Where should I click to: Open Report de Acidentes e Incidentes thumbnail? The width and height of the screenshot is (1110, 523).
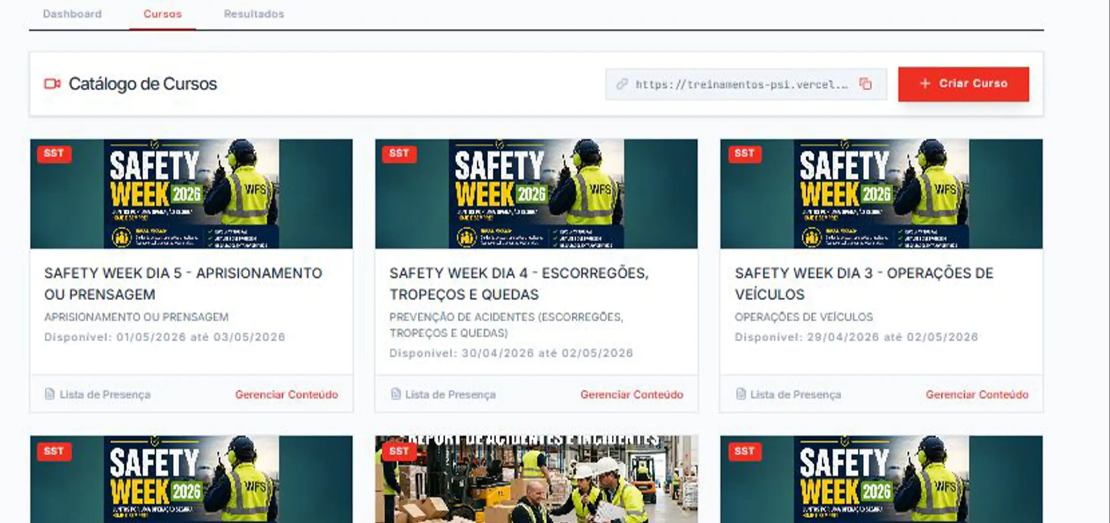coord(536,479)
